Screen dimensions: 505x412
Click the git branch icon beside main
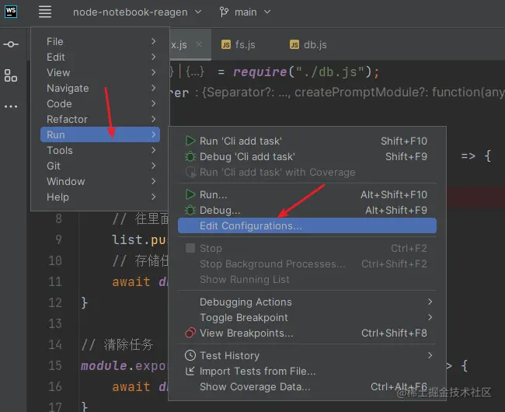(225, 12)
